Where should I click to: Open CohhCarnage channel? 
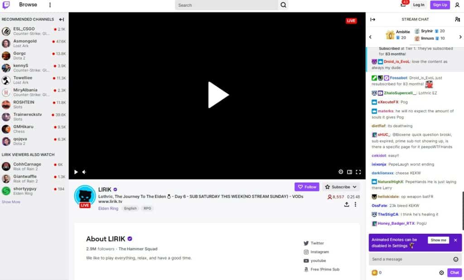pyautogui.click(x=34, y=166)
